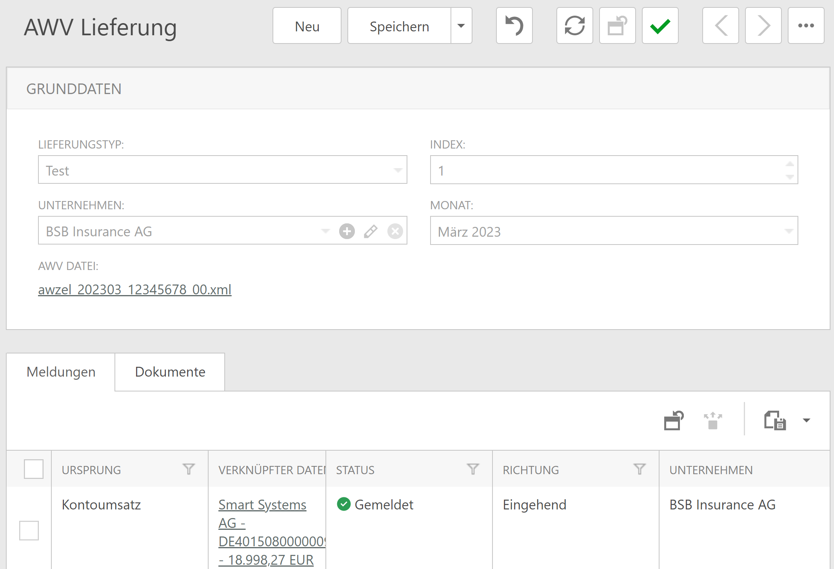Image resolution: width=834 pixels, height=569 pixels.
Task: Check the Kontoumsatz row checkbox
Action: click(x=29, y=531)
